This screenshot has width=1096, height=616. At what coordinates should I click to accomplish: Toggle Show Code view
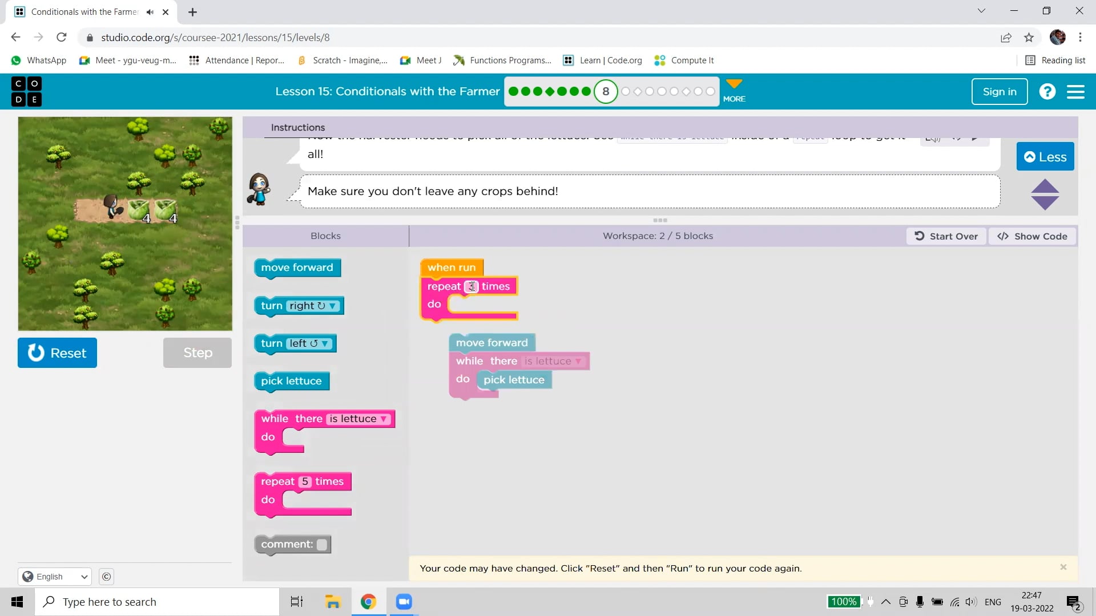coord(1032,236)
